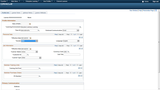Viewport: 160px width, 90px height.
Task: Look up Customer ID magnifier
Action: click(28, 55)
